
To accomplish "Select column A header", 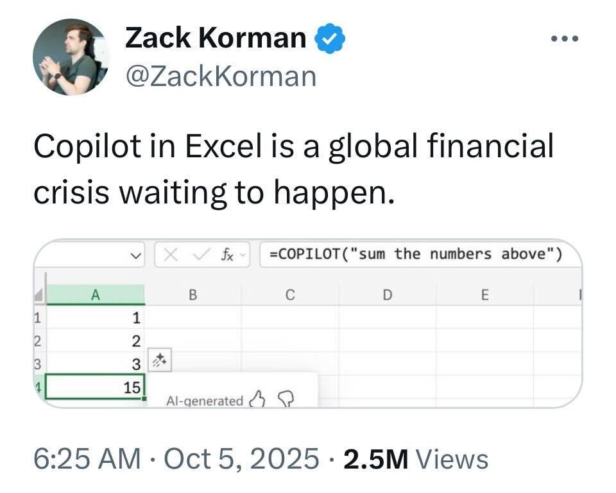I will pyautogui.click(x=96, y=295).
